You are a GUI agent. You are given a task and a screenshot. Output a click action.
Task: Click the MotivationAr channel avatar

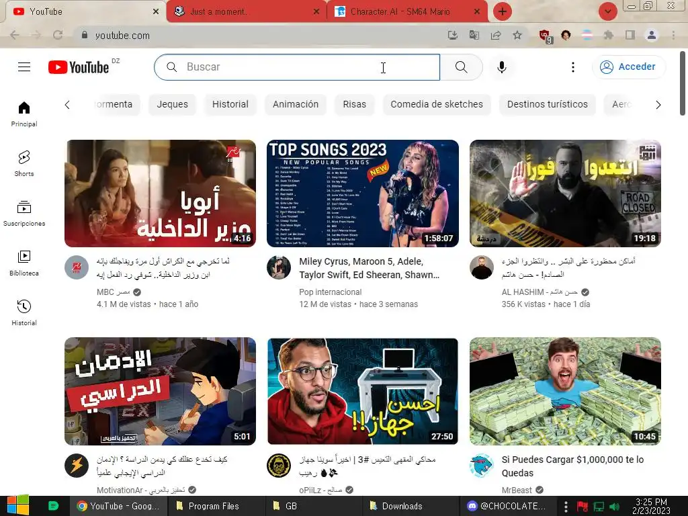[x=77, y=466]
